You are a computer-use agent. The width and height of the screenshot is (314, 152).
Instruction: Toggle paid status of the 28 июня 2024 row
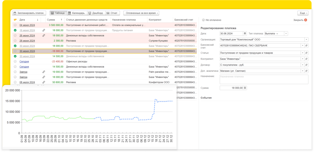pyautogui.click(x=15, y=41)
